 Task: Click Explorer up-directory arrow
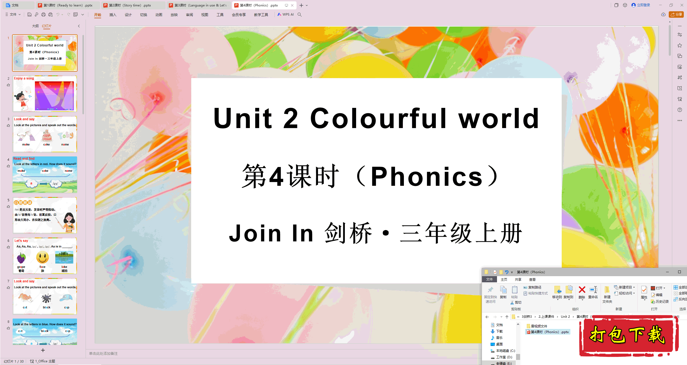click(x=507, y=317)
